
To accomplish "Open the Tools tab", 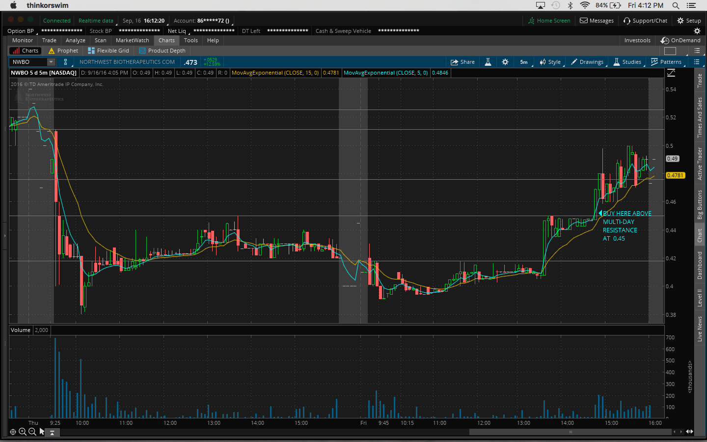I will coord(191,40).
